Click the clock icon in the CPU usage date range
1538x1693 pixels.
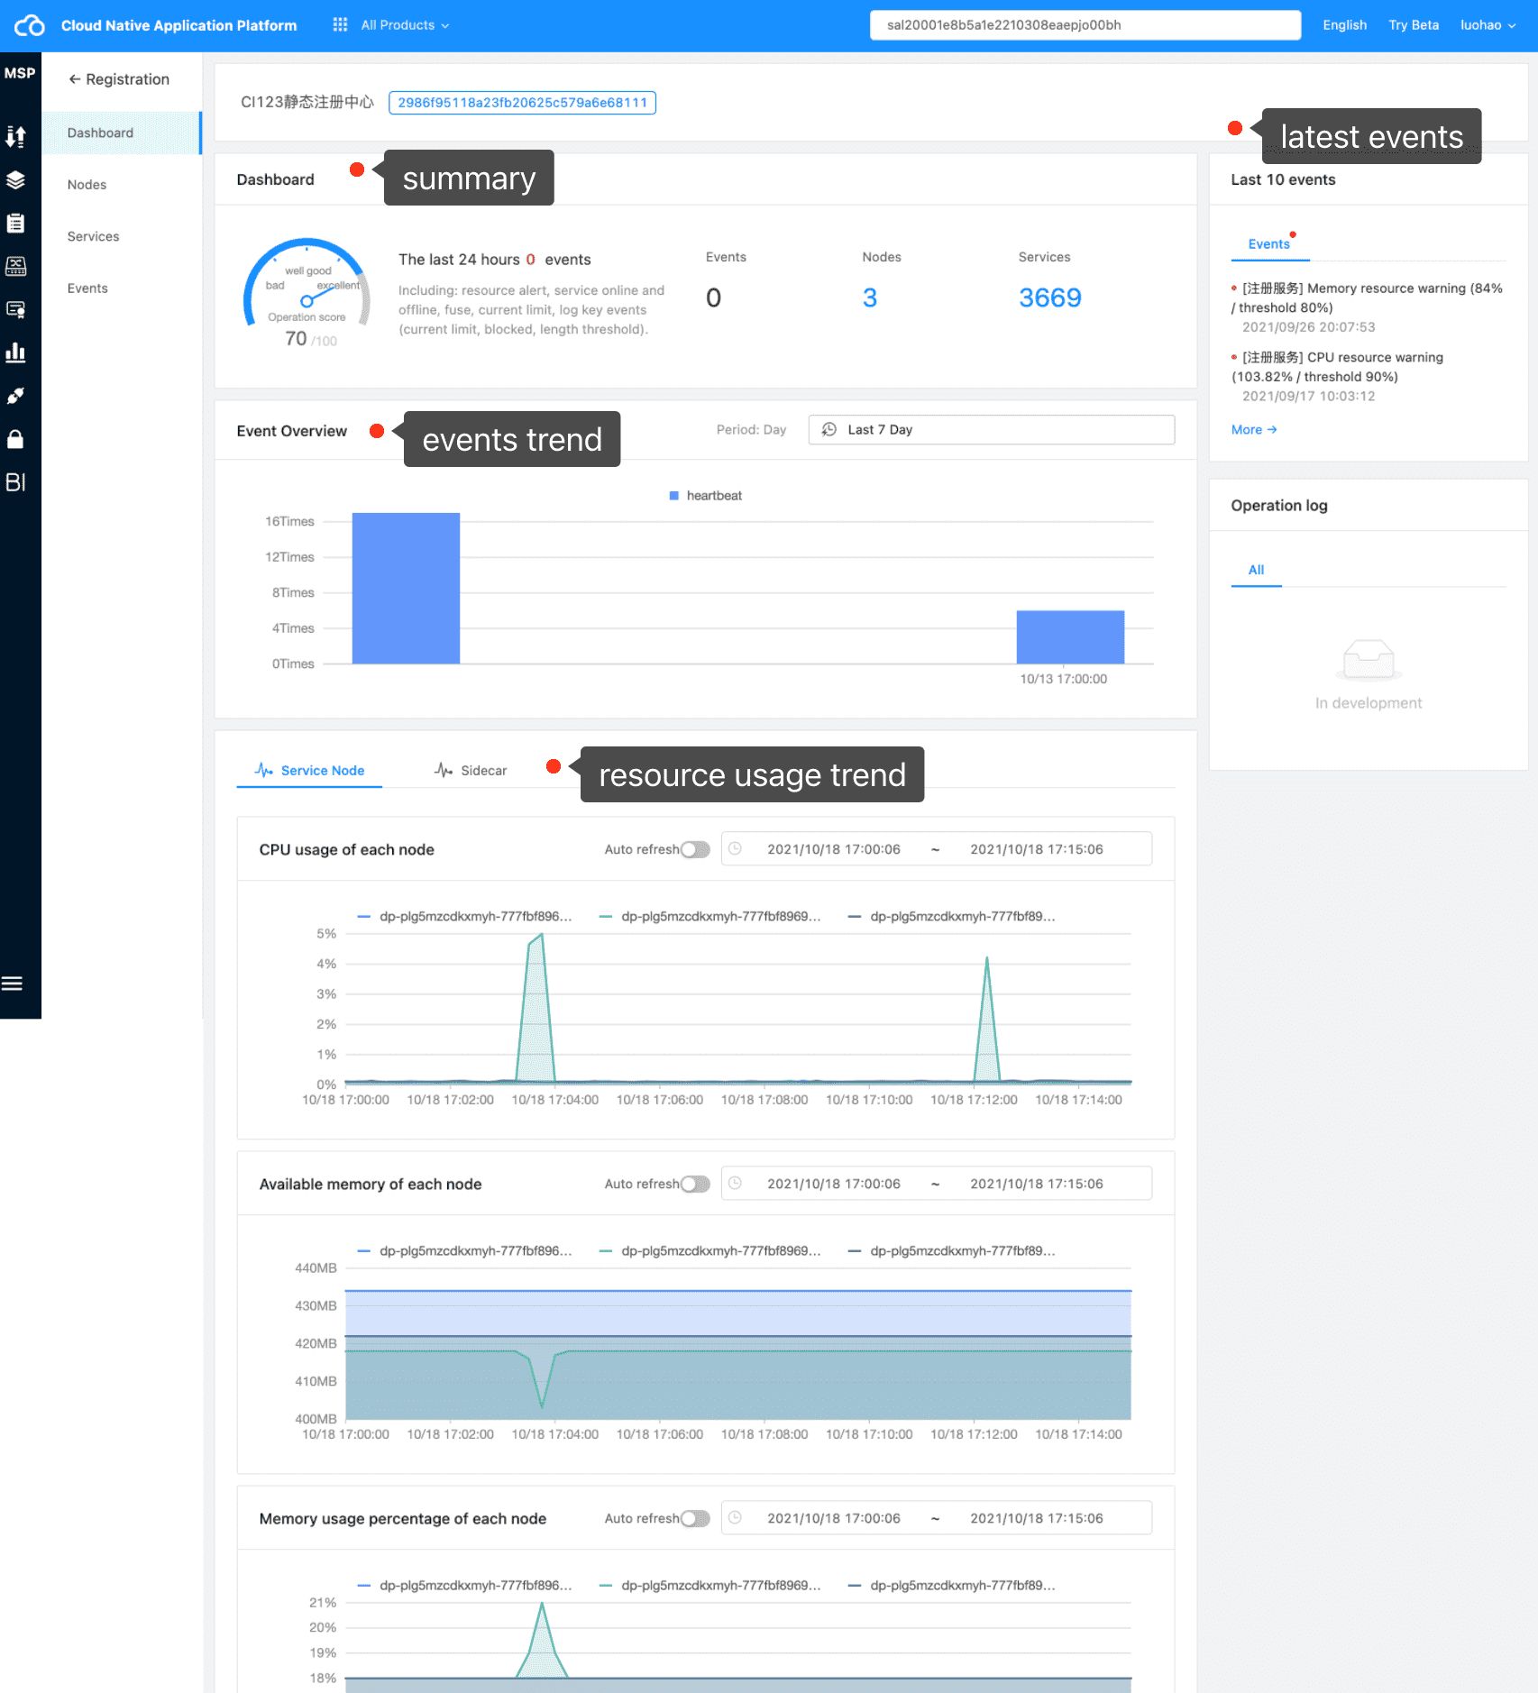click(x=735, y=848)
